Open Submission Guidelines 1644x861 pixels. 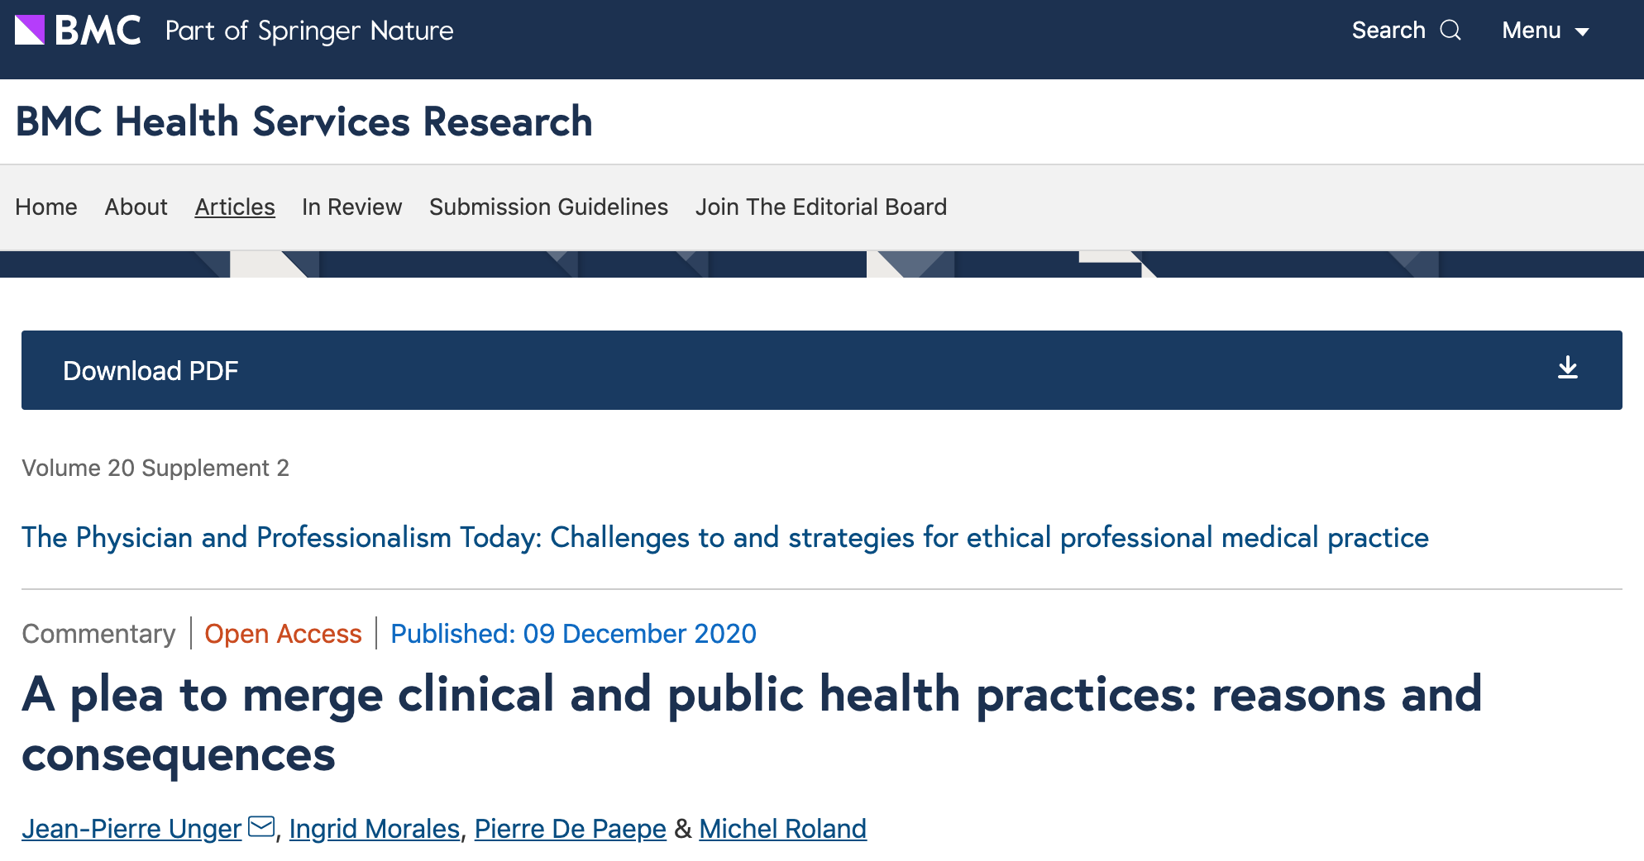(x=548, y=207)
